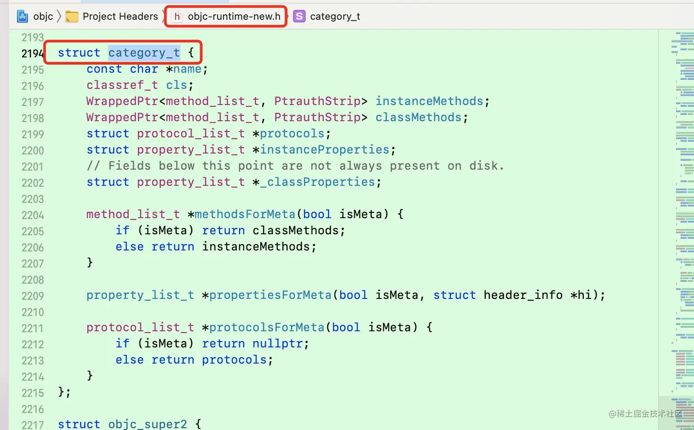Click 'header_info' parameter type on line 2209
This screenshot has width=694, height=430.
pos(523,295)
